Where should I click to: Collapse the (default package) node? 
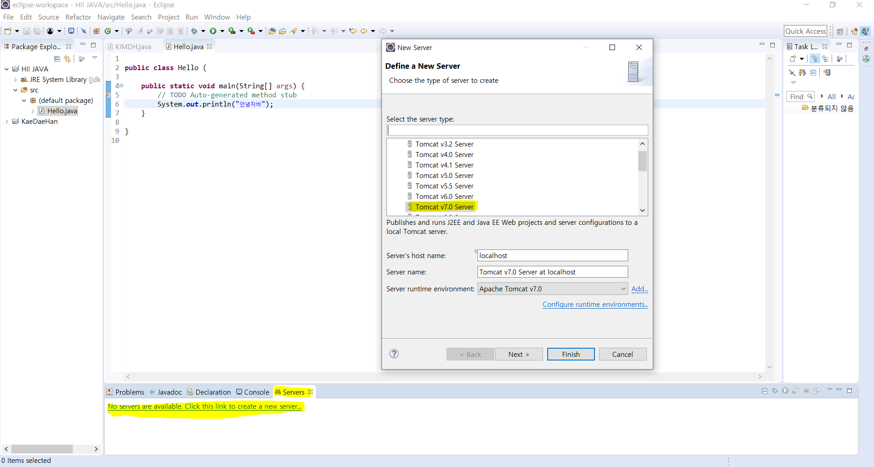(24, 101)
